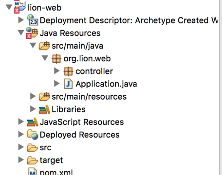Click the controller package icon
The width and height of the screenshot is (222, 175).
[69, 71]
